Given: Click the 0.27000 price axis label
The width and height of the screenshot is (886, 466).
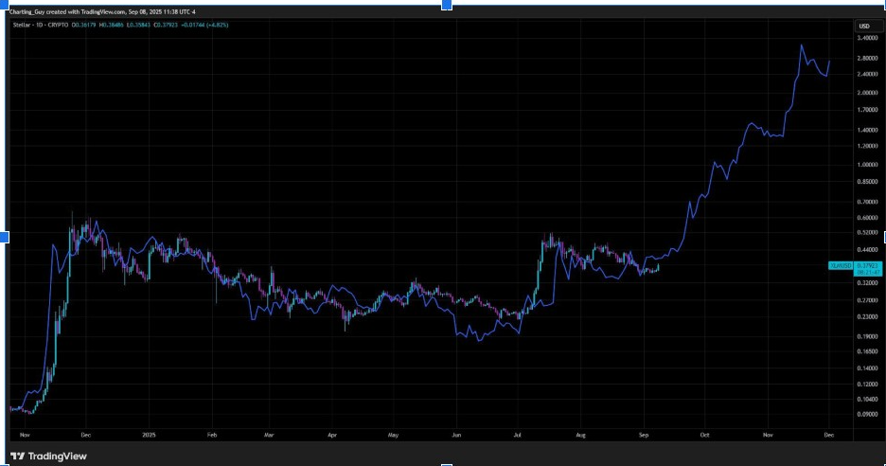Looking at the screenshot, I should pos(867,300).
